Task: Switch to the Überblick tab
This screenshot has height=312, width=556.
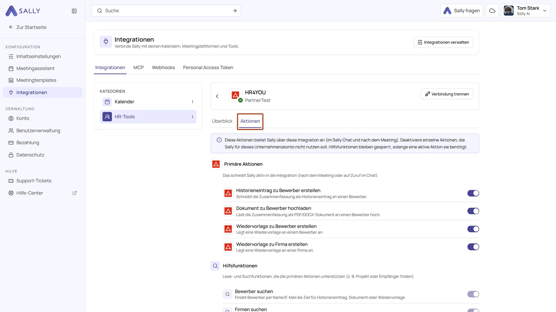Action: pyautogui.click(x=222, y=121)
